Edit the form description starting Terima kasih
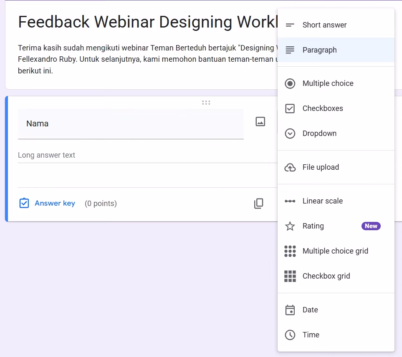The image size is (402, 357). click(x=148, y=59)
